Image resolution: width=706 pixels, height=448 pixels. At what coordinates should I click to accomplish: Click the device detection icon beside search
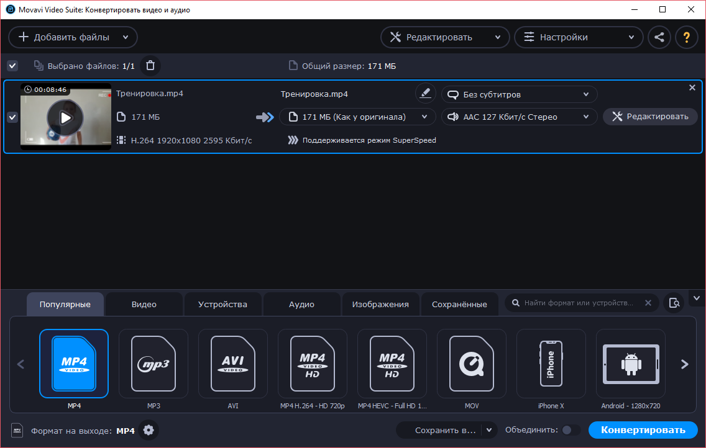coord(674,303)
